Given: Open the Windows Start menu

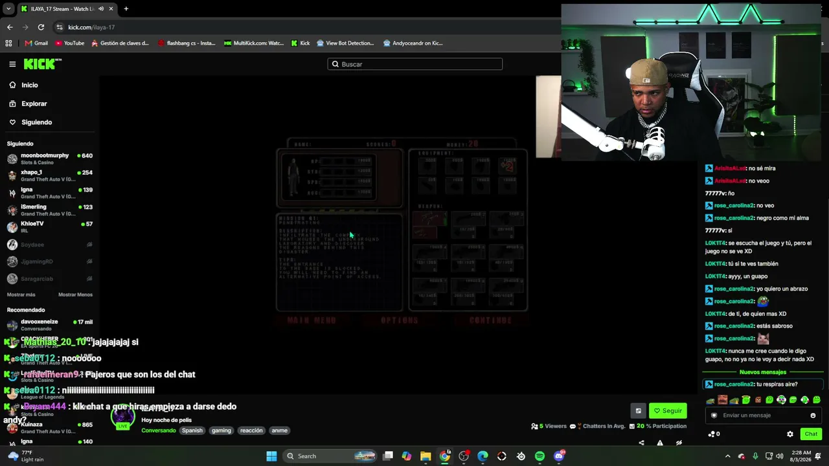Looking at the screenshot, I should click(x=272, y=456).
